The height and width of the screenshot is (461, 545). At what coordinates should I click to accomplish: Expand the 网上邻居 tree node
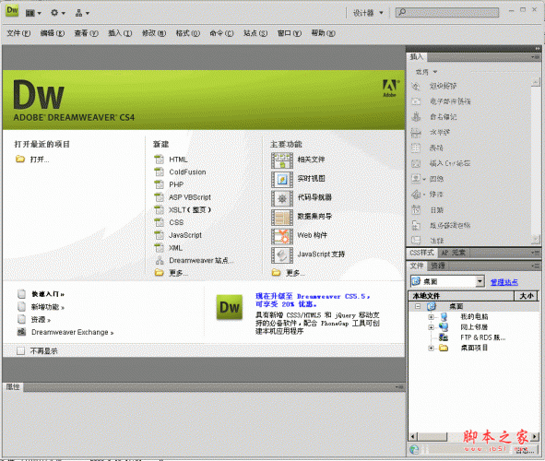(x=431, y=327)
